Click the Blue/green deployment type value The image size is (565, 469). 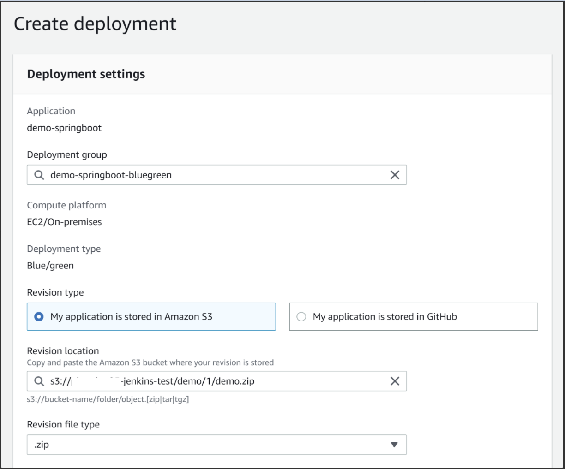[50, 266]
